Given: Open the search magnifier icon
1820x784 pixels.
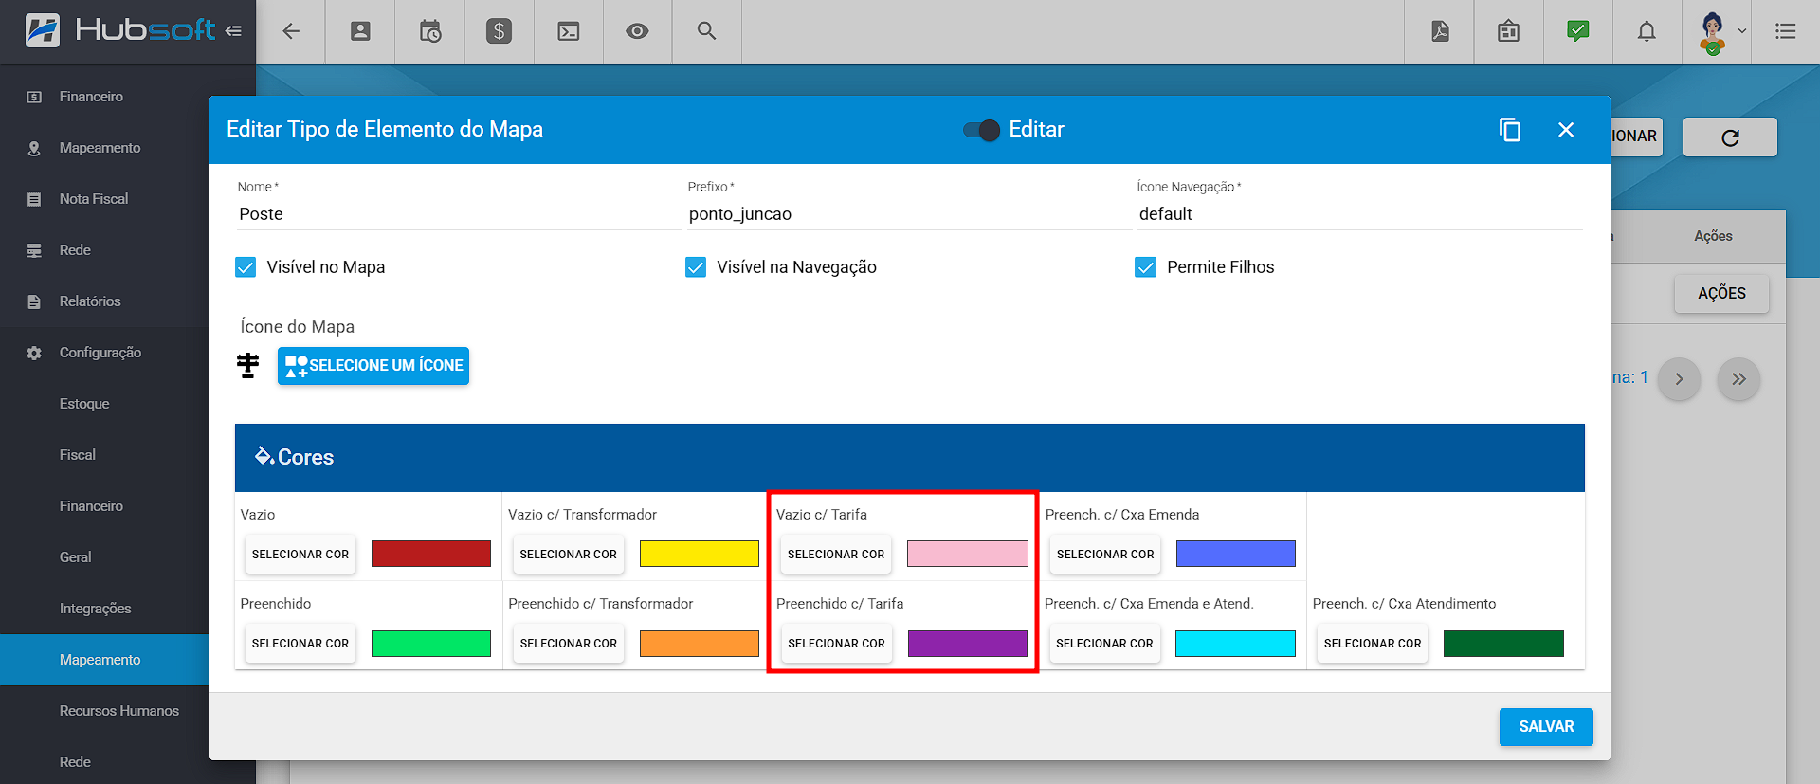Looking at the screenshot, I should (x=706, y=31).
